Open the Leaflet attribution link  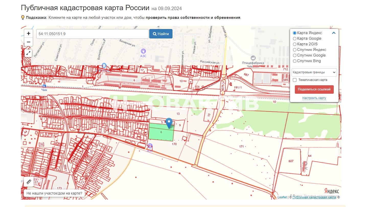click(x=282, y=197)
